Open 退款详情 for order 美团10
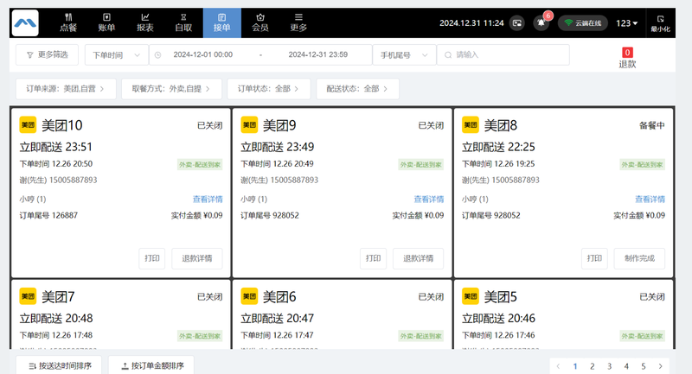The image size is (692, 374). point(197,258)
